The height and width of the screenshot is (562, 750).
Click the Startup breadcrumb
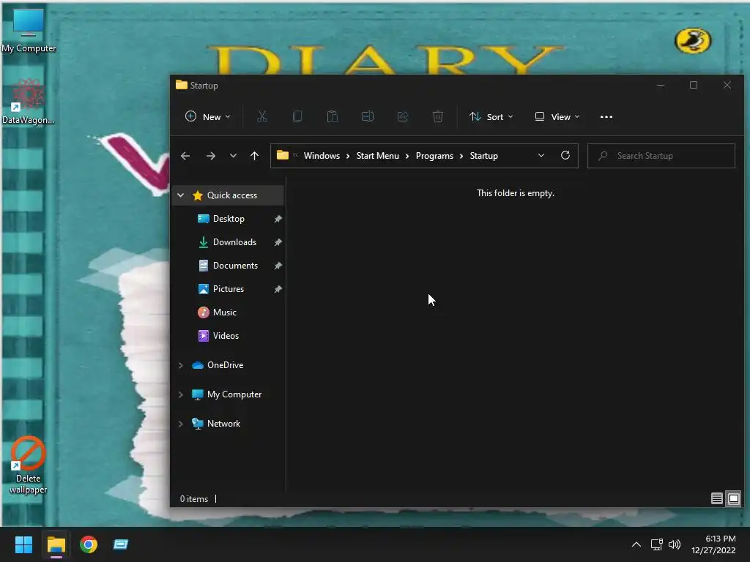483,156
